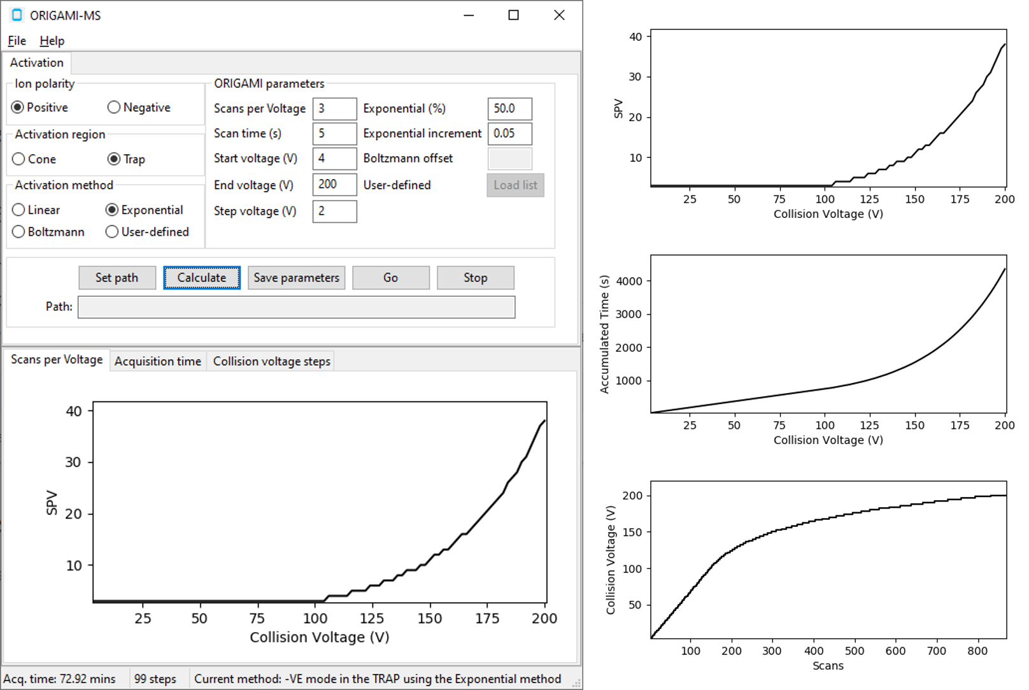Viewport: 1029px width, 690px height.
Task: Click the Path text field
Action: (297, 307)
